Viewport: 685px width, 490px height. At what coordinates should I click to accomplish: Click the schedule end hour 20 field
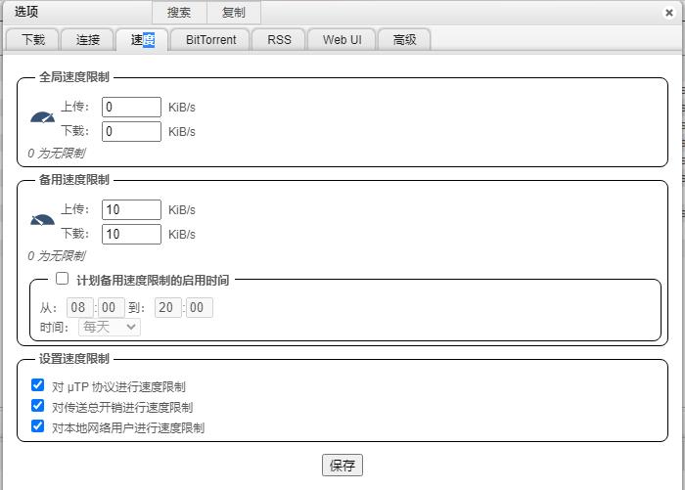click(x=168, y=307)
